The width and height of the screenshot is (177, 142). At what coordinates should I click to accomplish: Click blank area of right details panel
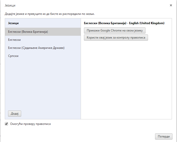click(126, 79)
